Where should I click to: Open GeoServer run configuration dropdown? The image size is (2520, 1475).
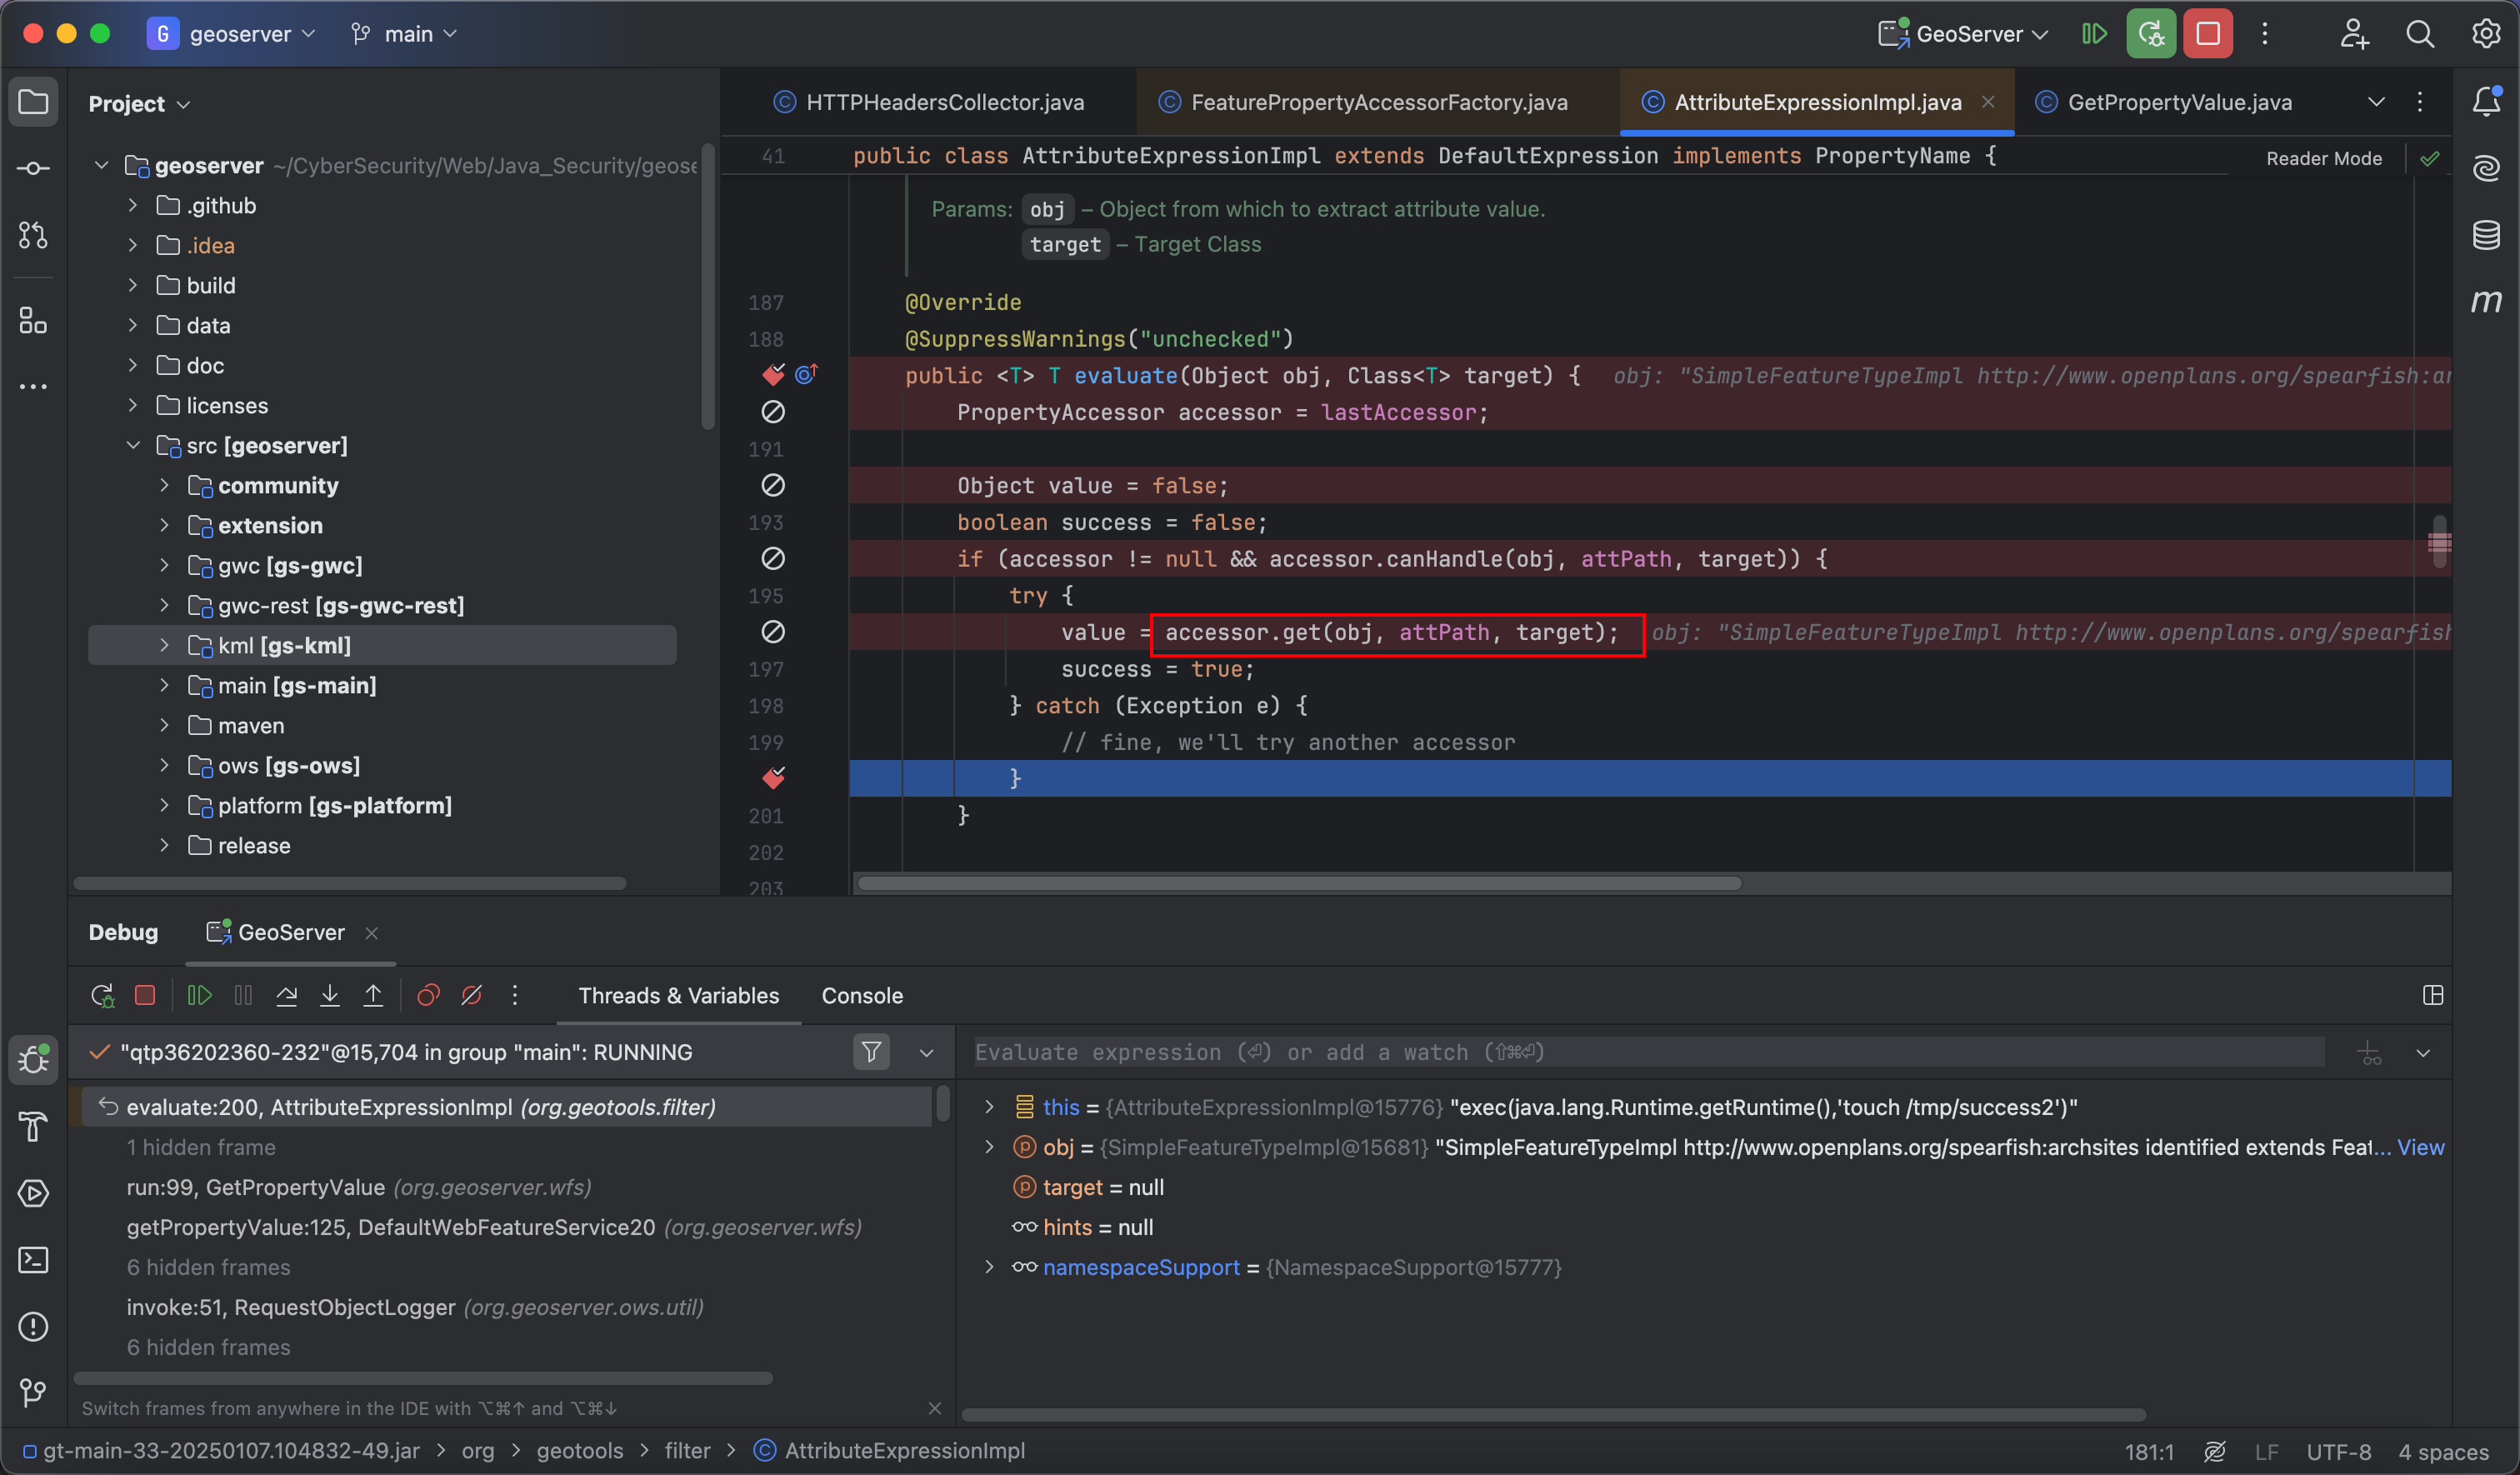pyautogui.click(x=1964, y=34)
